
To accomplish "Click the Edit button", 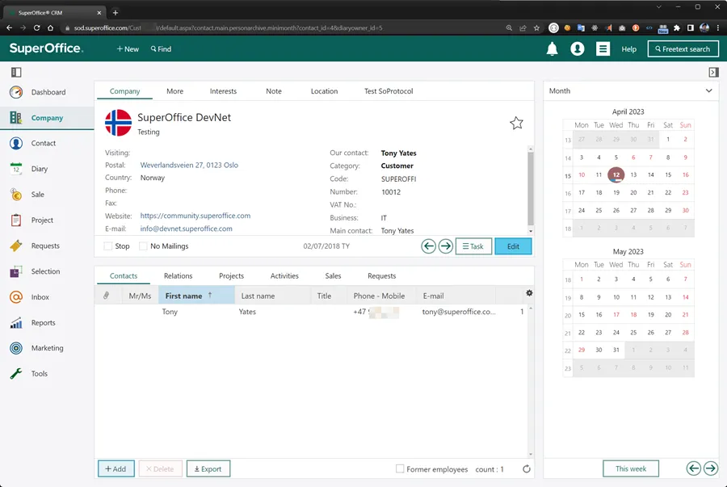I will pyautogui.click(x=513, y=246).
